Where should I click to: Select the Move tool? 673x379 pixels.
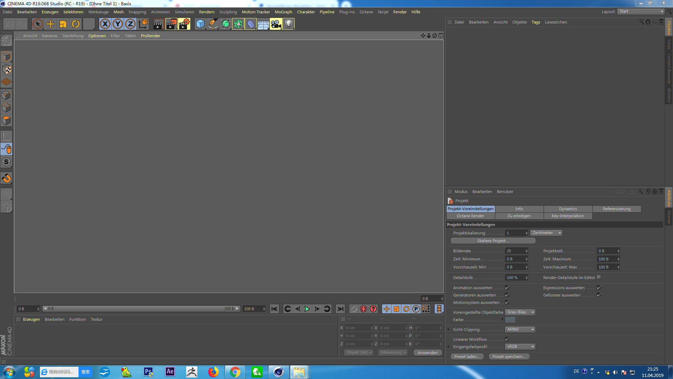(50, 24)
